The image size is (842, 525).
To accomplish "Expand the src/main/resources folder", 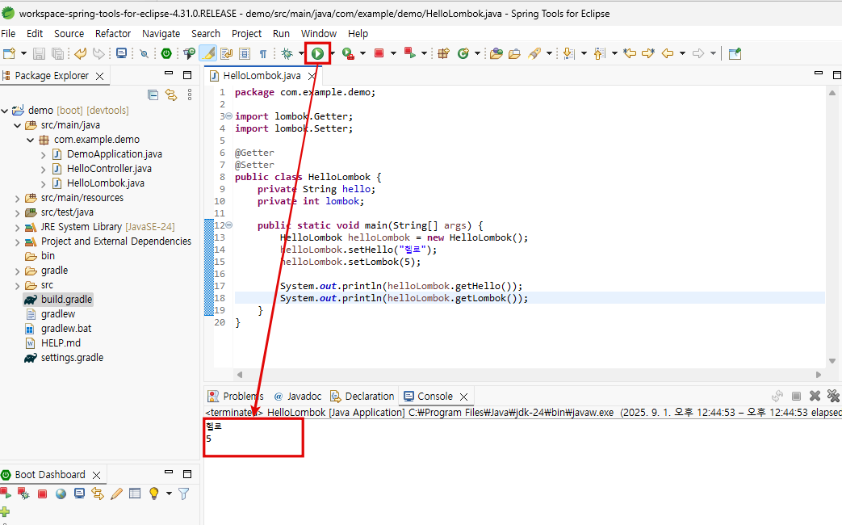I will [18, 198].
